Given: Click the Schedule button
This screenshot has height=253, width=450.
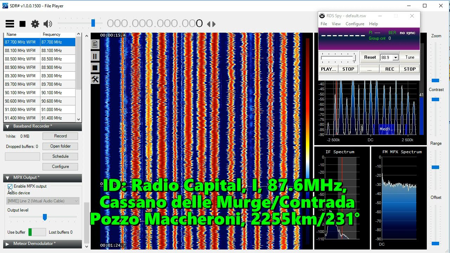Looking at the screenshot, I should (60, 156).
